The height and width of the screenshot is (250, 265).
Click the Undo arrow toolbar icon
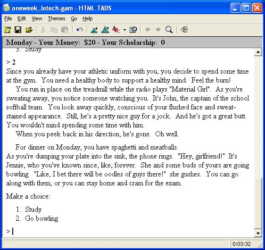(79, 30)
